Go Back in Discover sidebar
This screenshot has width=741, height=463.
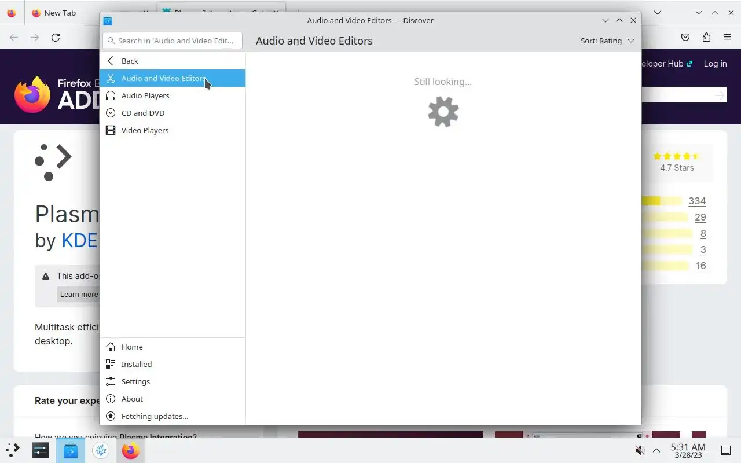pyautogui.click(x=173, y=61)
